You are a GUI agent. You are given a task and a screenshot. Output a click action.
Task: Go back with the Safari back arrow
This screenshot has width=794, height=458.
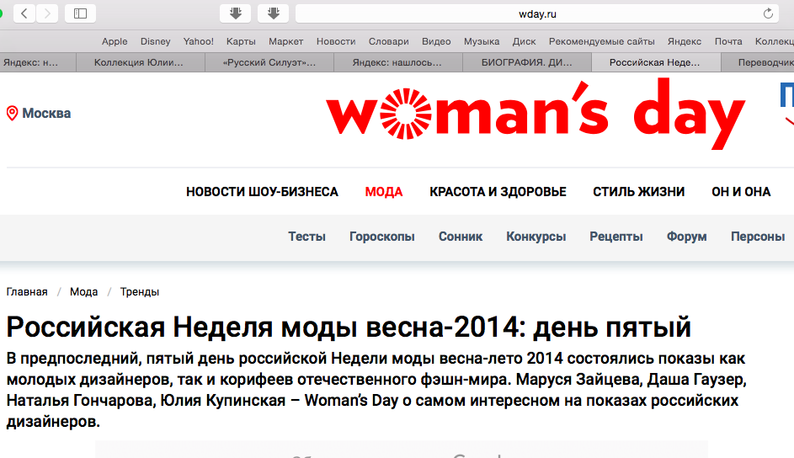click(x=24, y=13)
